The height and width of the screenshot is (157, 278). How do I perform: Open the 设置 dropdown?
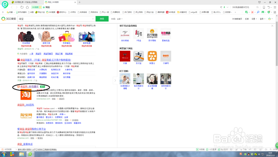[254, 19]
